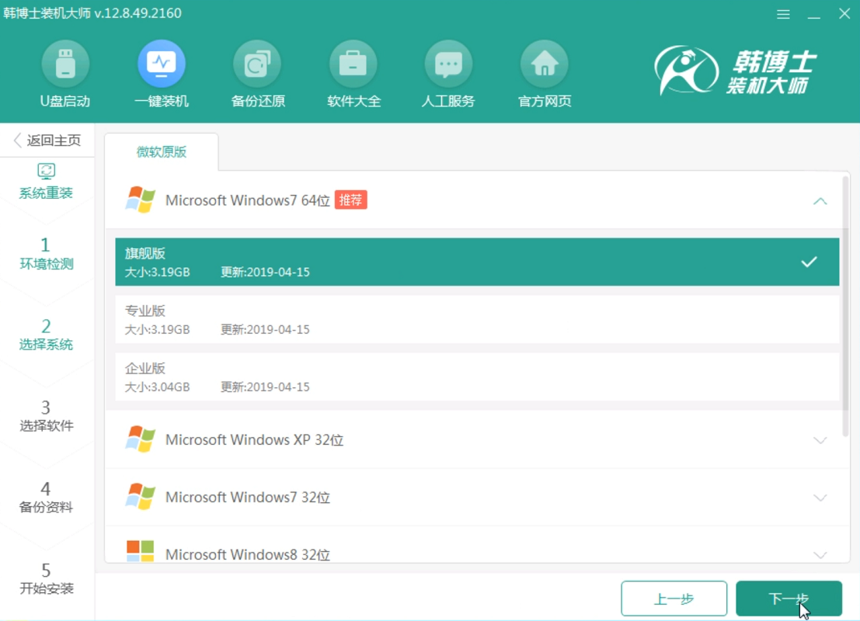Select the 专业版 edition row
Image resolution: width=860 pixels, height=621 pixels.
pyautogui.click(x=477, y=320)
